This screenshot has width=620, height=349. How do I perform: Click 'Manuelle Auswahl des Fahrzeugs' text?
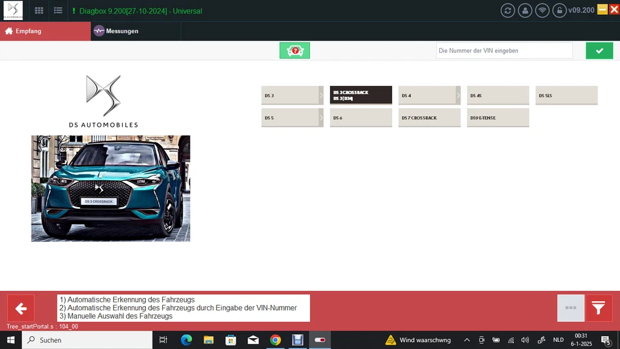coord(120,316)
